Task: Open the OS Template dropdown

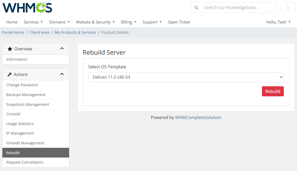Action: (186, 77)
